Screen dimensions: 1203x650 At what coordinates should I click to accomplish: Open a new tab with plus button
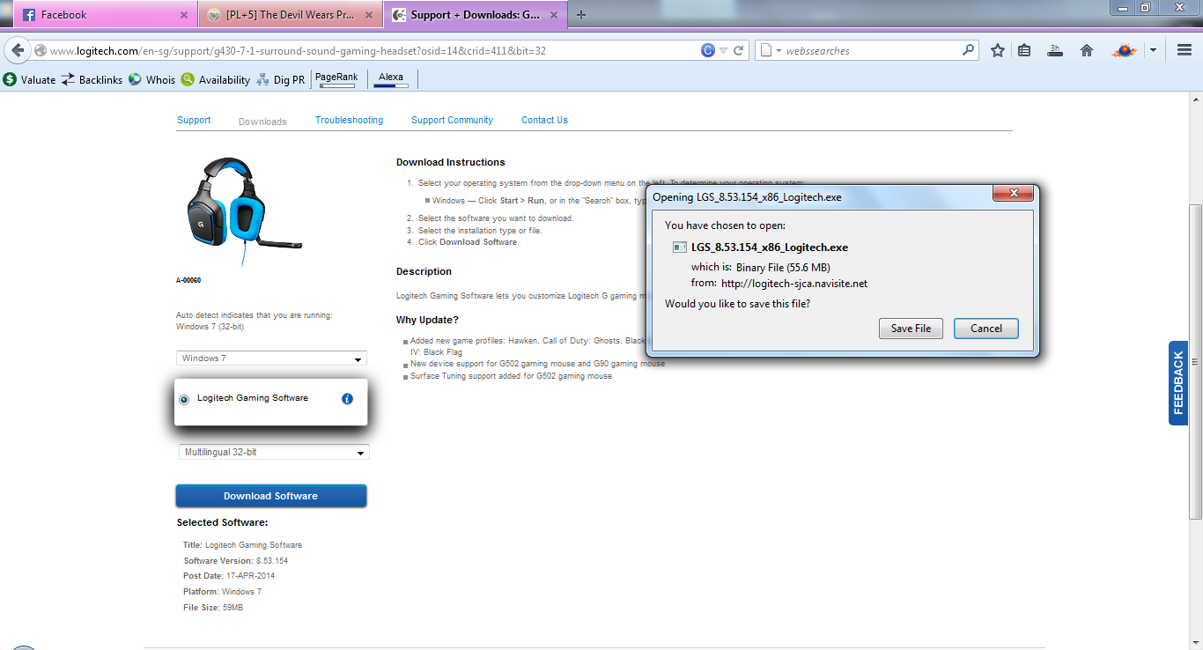(x=581, y=15)
